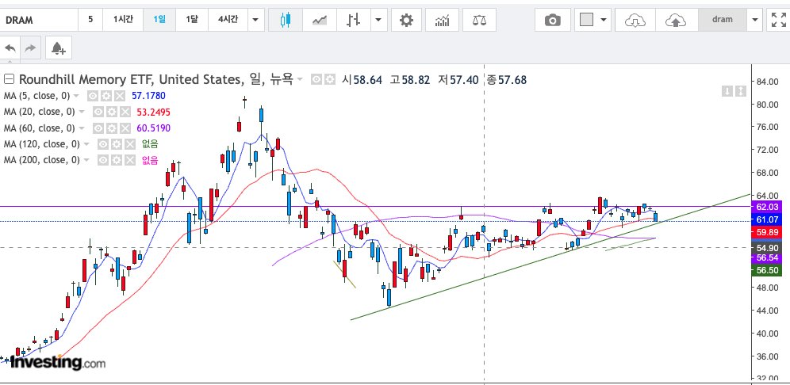Click the MA 60 value 60.5190
The height and width of the screenshot is (385, 790).
pos(154,128)
